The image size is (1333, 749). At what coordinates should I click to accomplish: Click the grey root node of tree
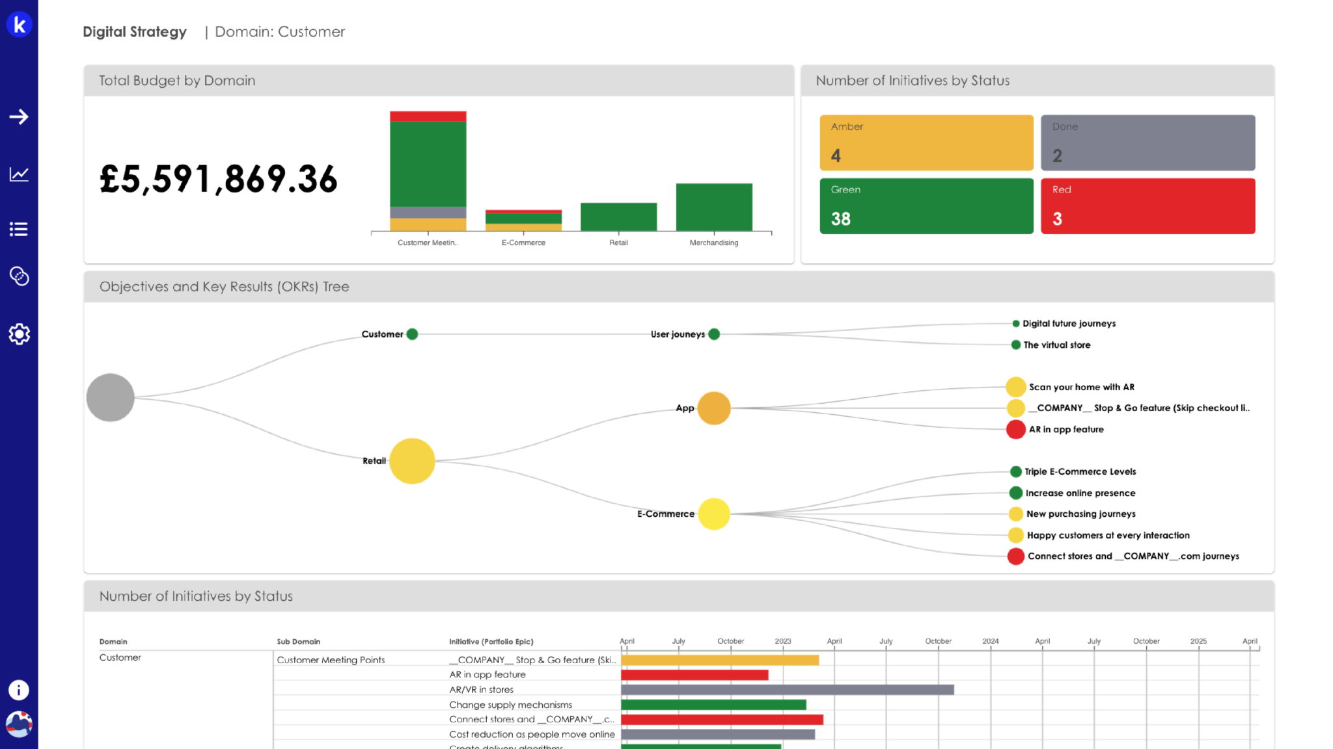111,397
